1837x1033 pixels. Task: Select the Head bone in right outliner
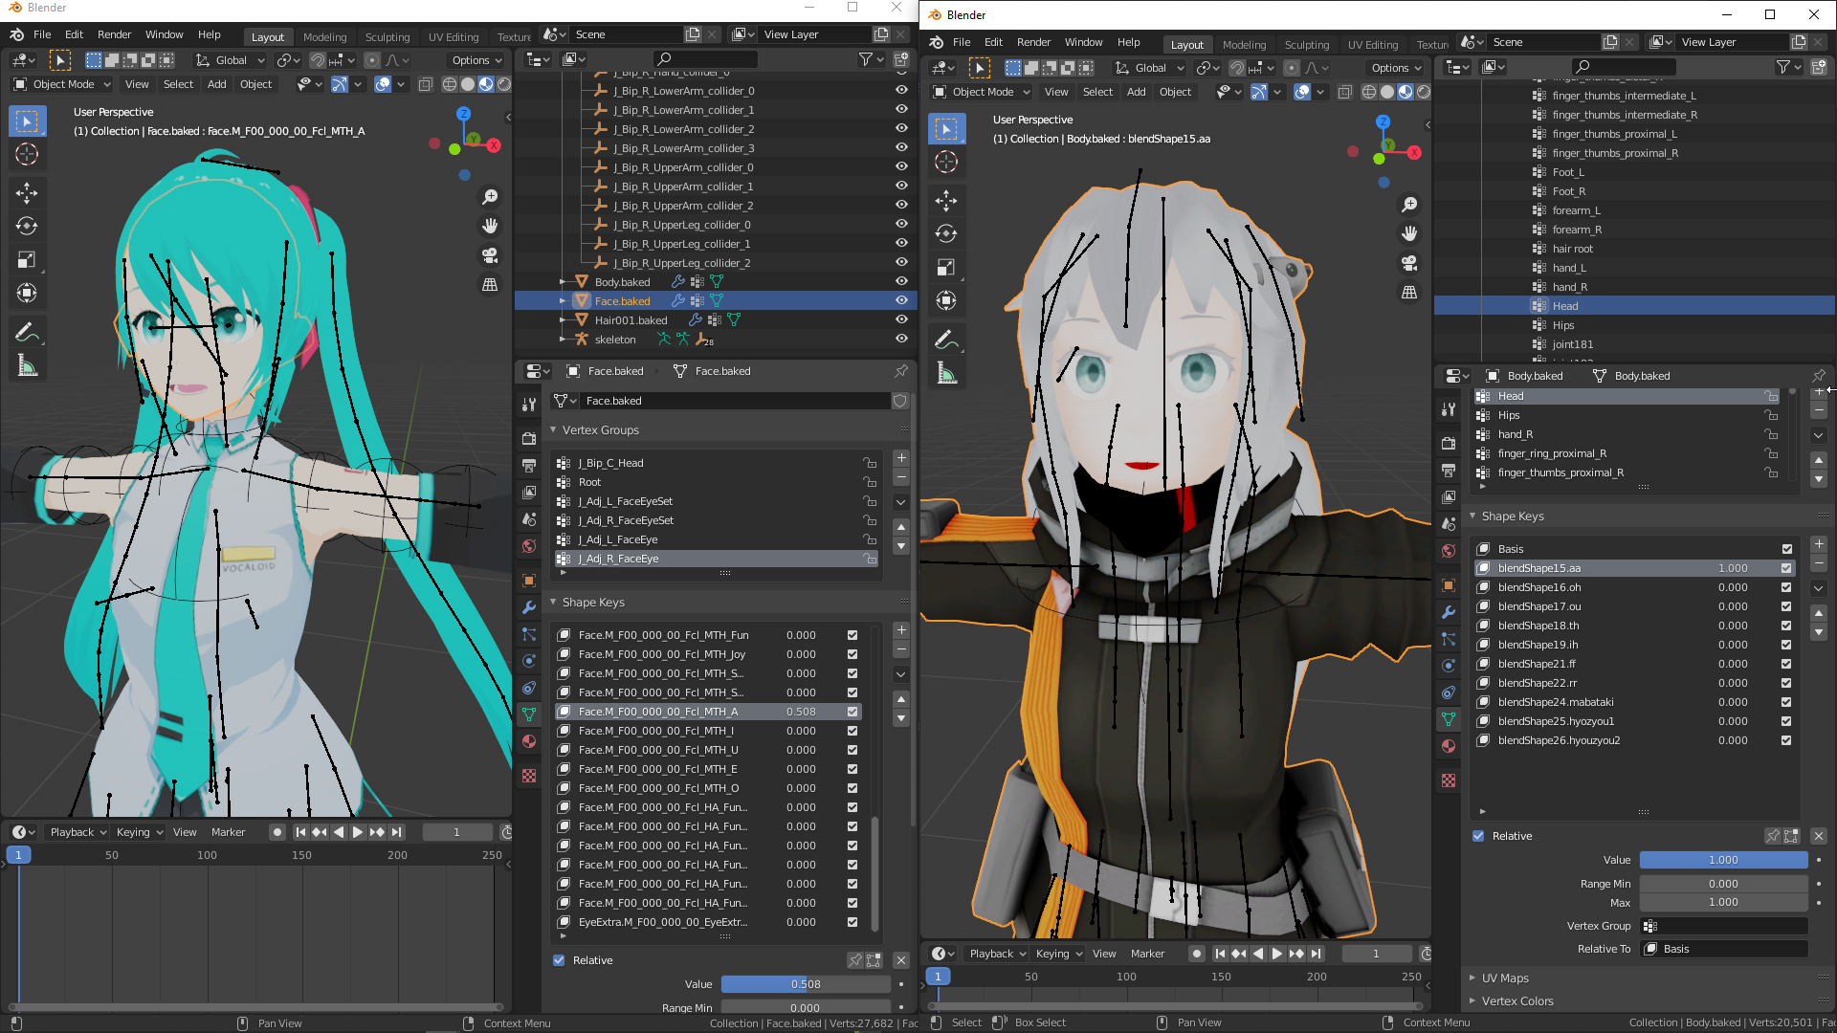pos(1565,306)
